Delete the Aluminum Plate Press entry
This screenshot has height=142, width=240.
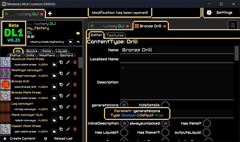[75, 62]
